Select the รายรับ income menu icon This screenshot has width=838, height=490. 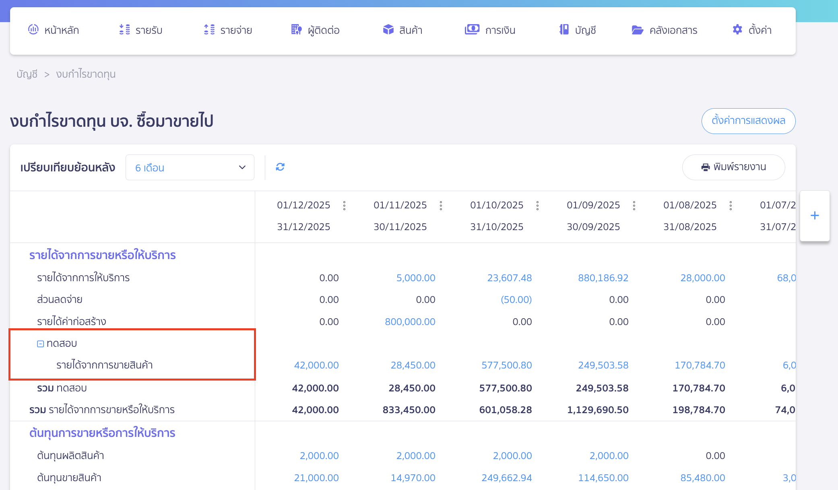click(x=124, y=29)
